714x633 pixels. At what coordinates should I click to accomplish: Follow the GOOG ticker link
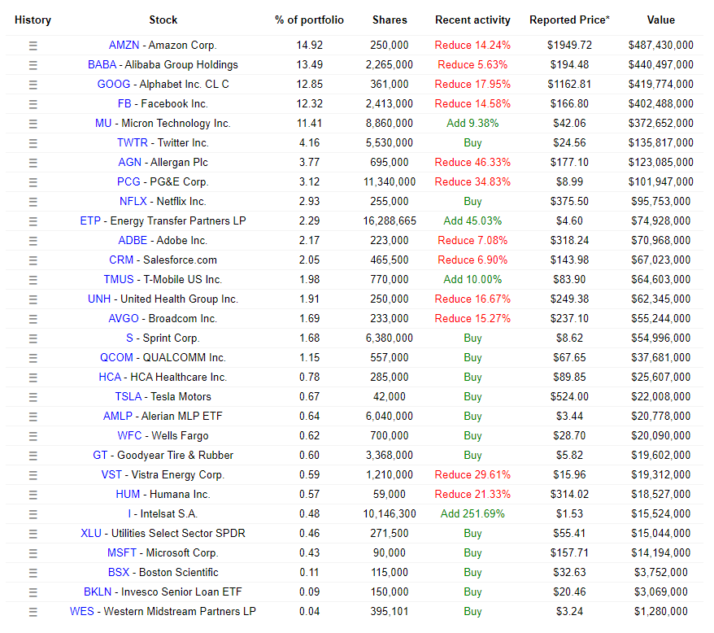pyautogui.click(x=113, y=85)
